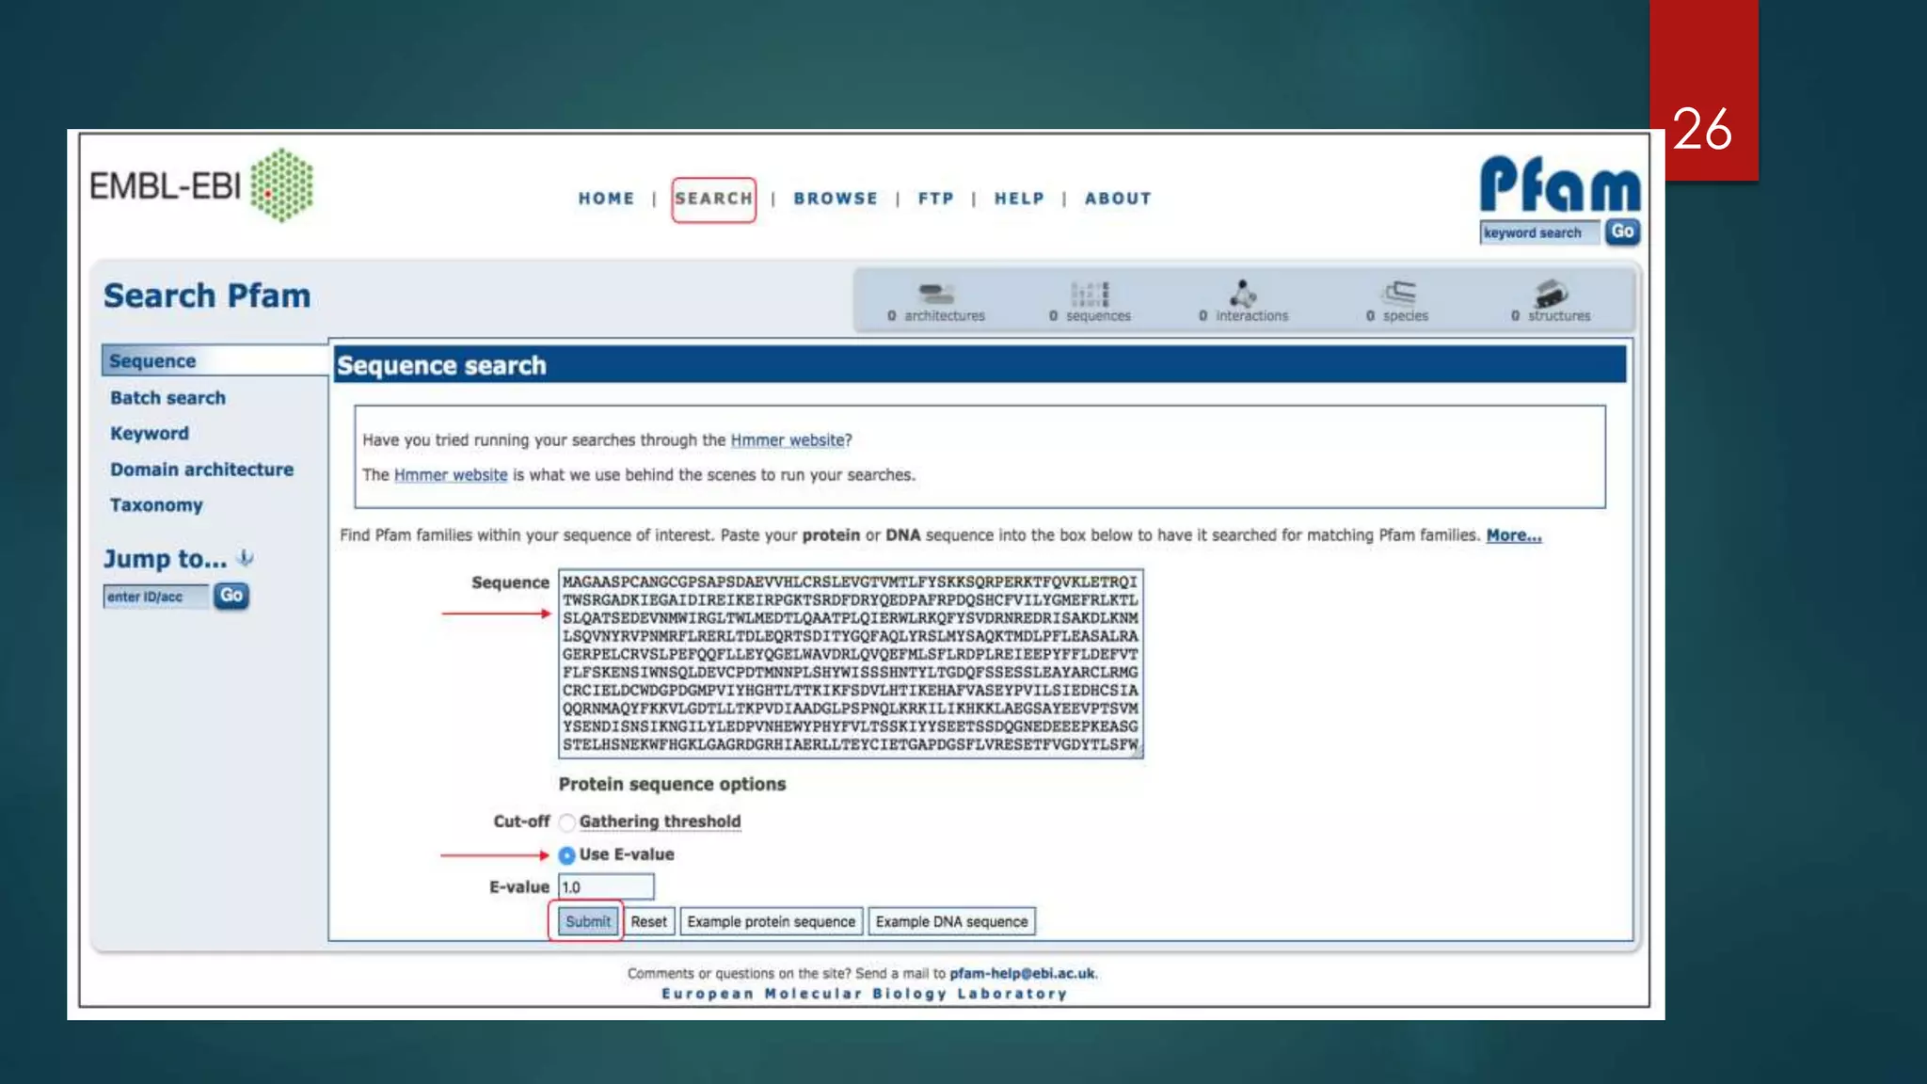Click Example protein sequence button
Image resolution: width=1927 pixels, height=1084 pixels.
pyautogui.click(x=771, y=922)
